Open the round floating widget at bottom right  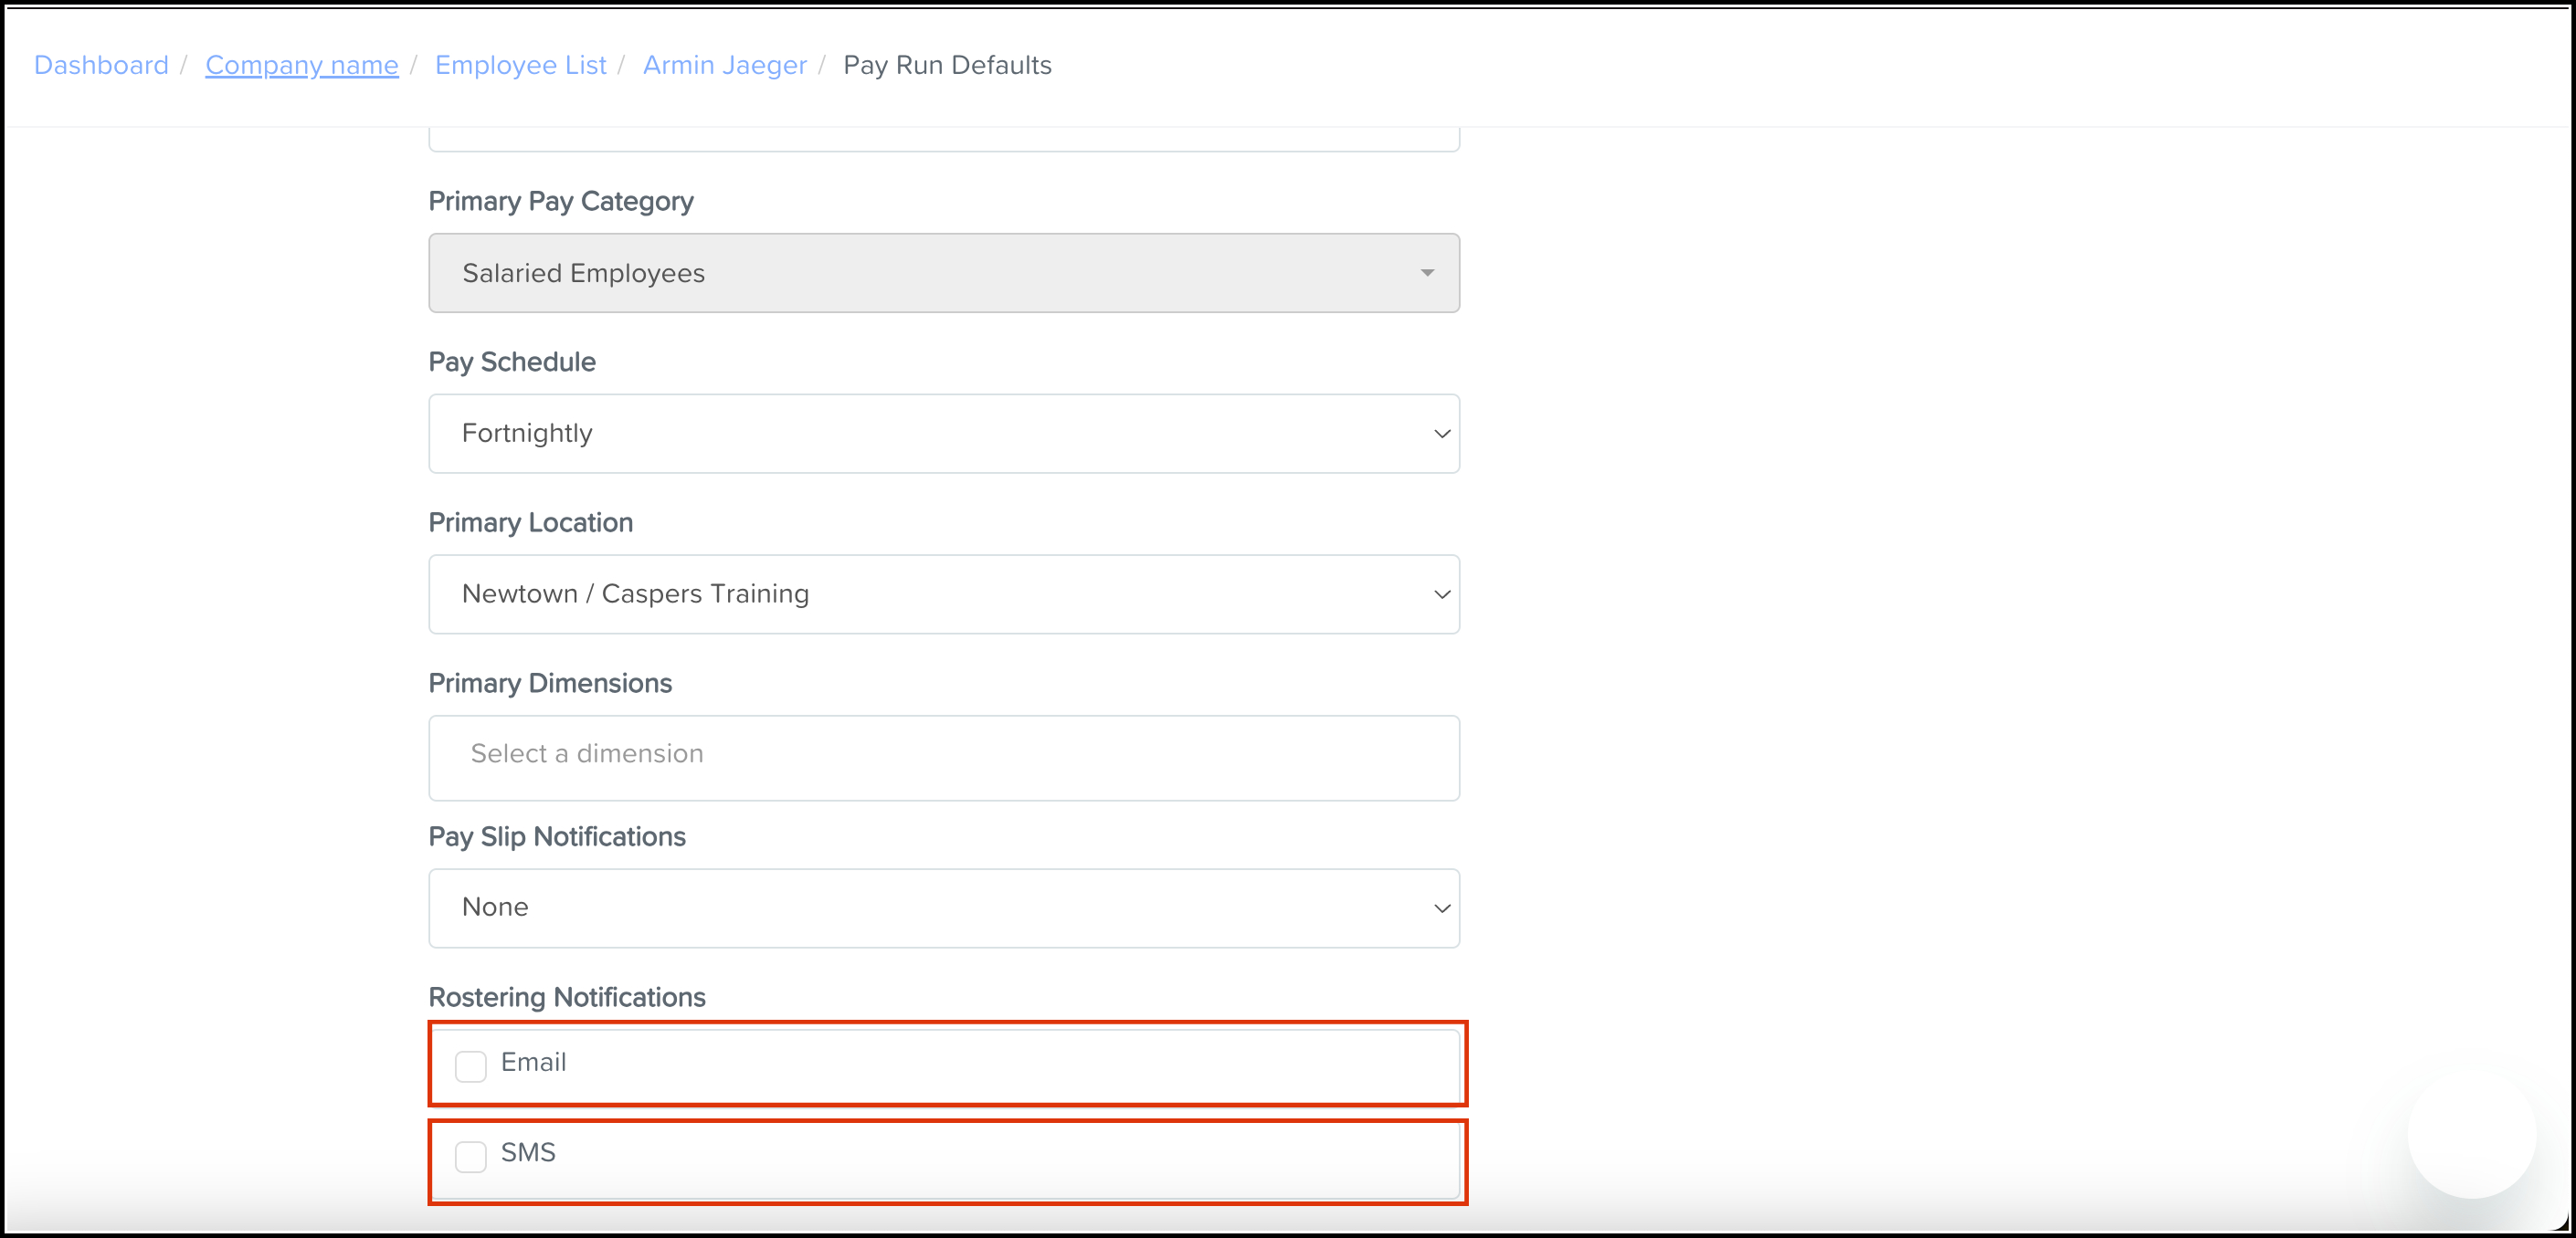(2470, 1133)
